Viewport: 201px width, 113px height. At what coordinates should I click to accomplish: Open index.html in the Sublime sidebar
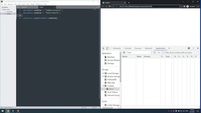click(x=9, y=12)
